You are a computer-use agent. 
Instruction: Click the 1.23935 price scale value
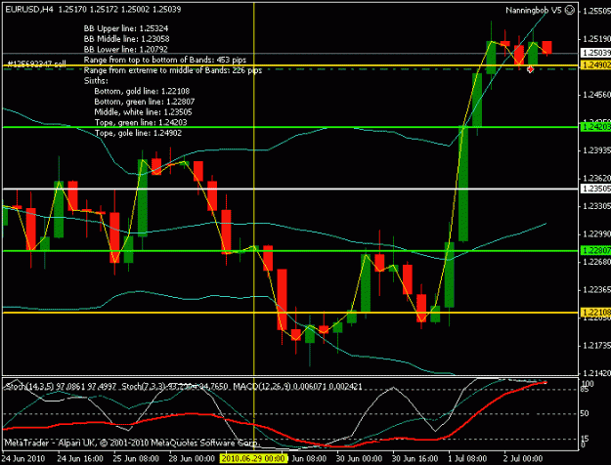[x=596, y=150]
